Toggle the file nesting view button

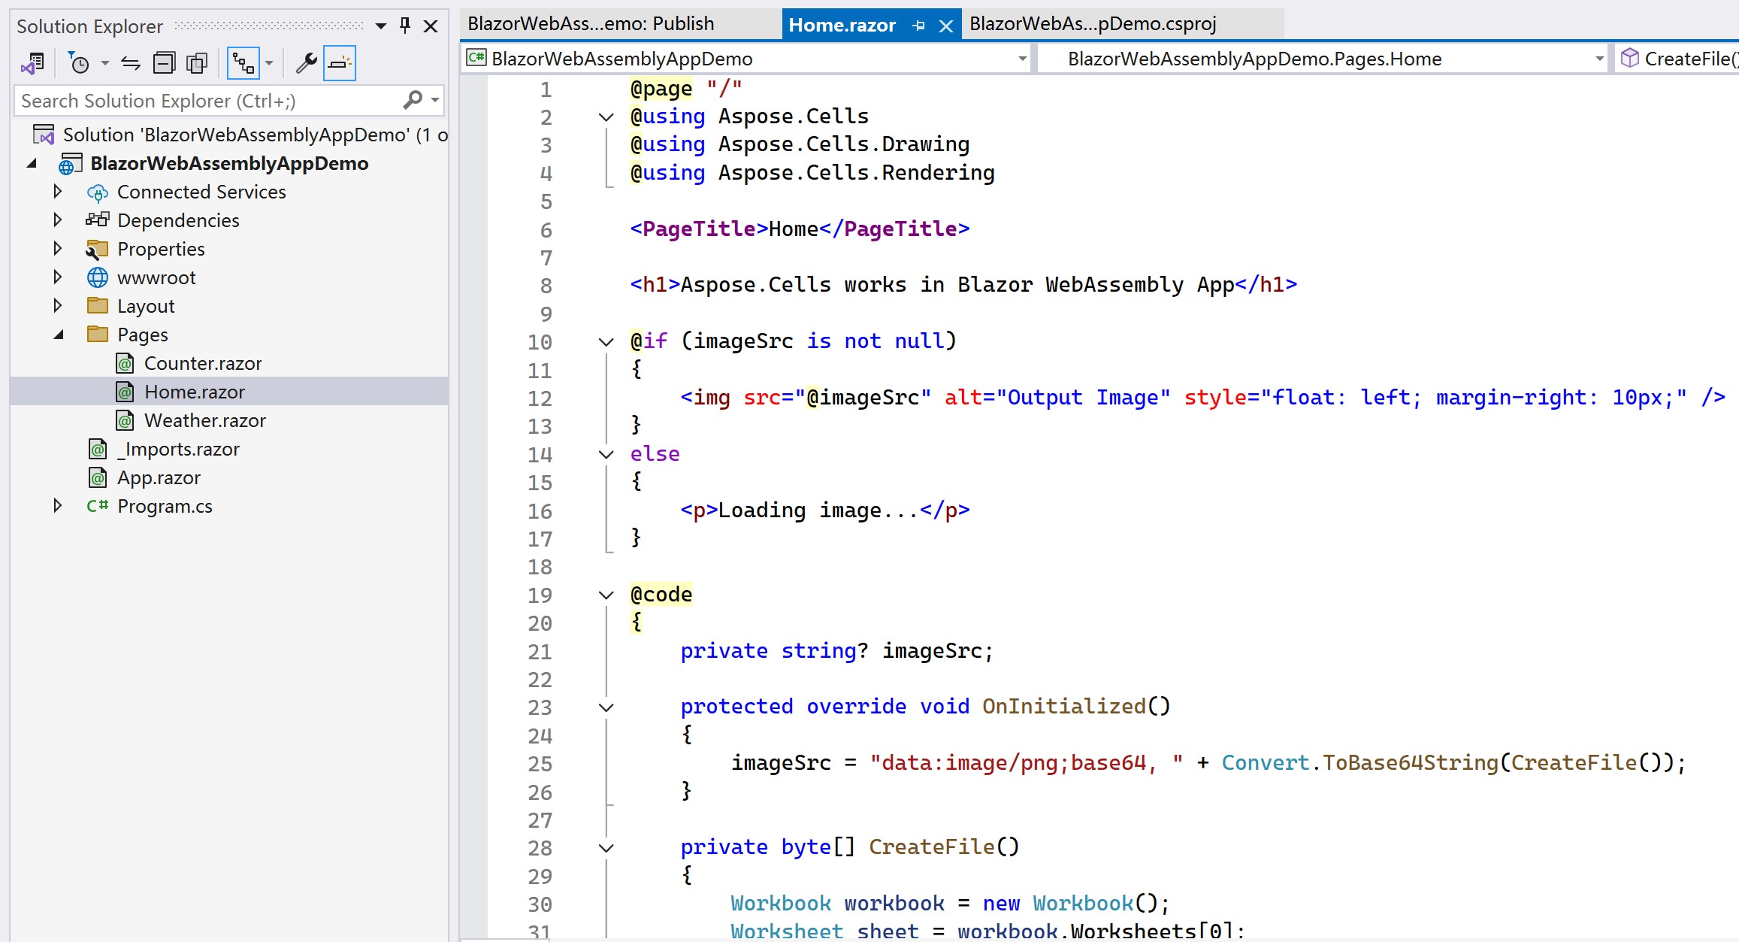(x=243, y=64)
